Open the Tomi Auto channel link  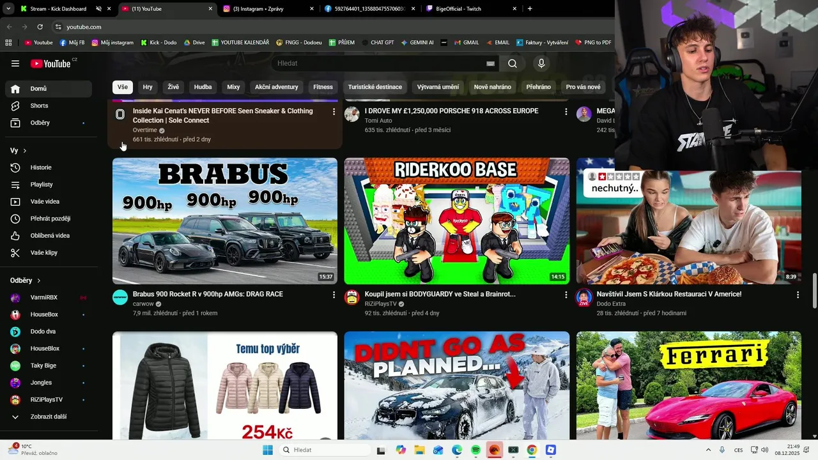click(378, 120)
